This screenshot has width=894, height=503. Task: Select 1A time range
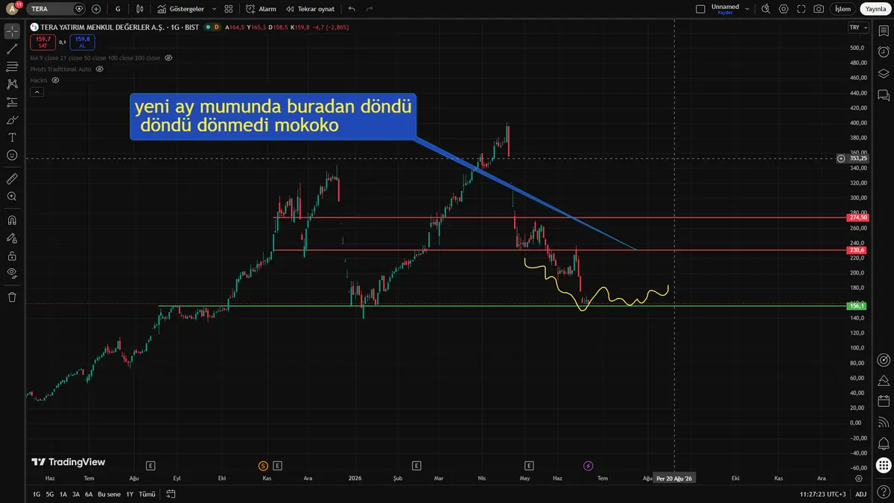tap(63, 494)
